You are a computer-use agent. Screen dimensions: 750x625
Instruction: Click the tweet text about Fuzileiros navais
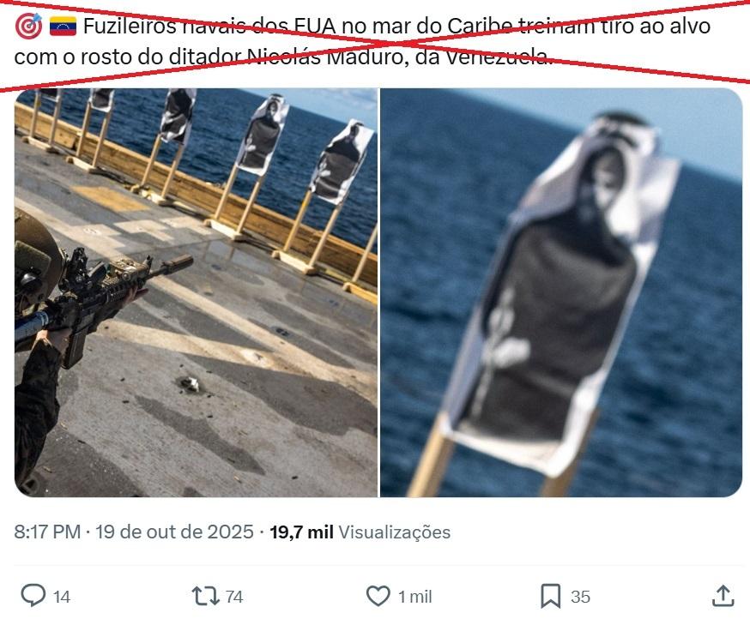point(363,41)
